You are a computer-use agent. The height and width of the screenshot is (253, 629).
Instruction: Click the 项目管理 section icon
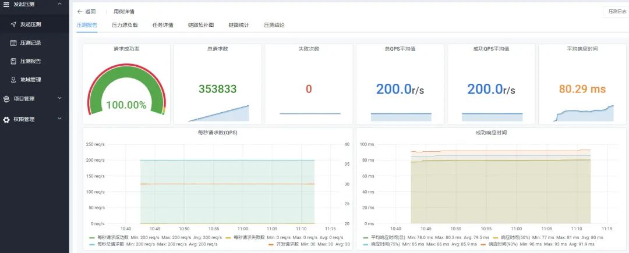pos(6,99)
